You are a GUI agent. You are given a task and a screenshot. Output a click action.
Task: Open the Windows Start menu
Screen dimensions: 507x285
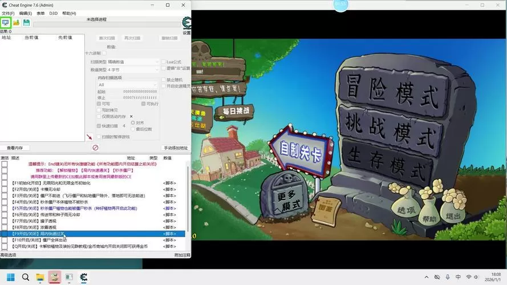[11, 277]
